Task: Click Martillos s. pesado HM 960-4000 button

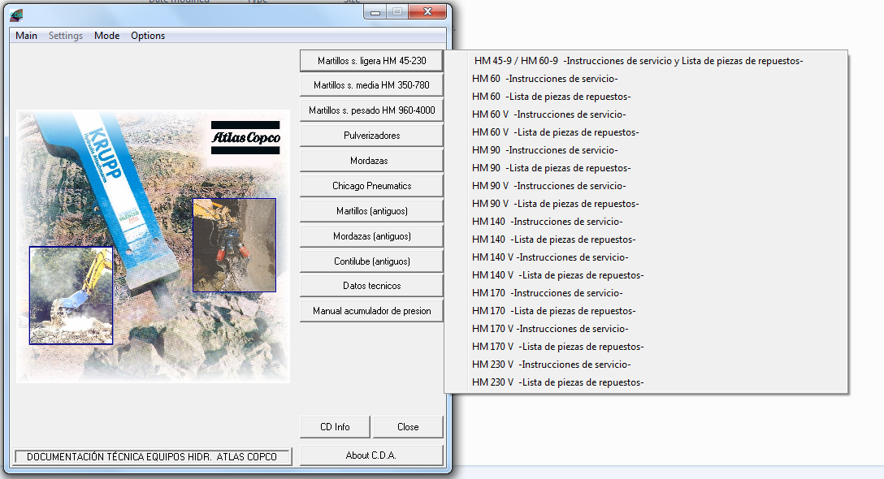Action: (371, 110)
